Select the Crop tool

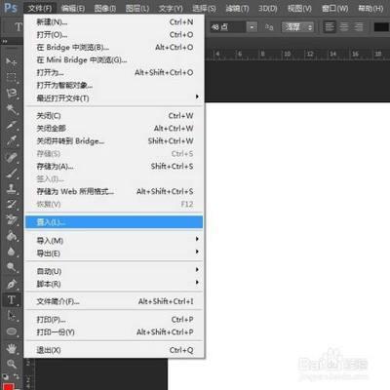point(12,125)
